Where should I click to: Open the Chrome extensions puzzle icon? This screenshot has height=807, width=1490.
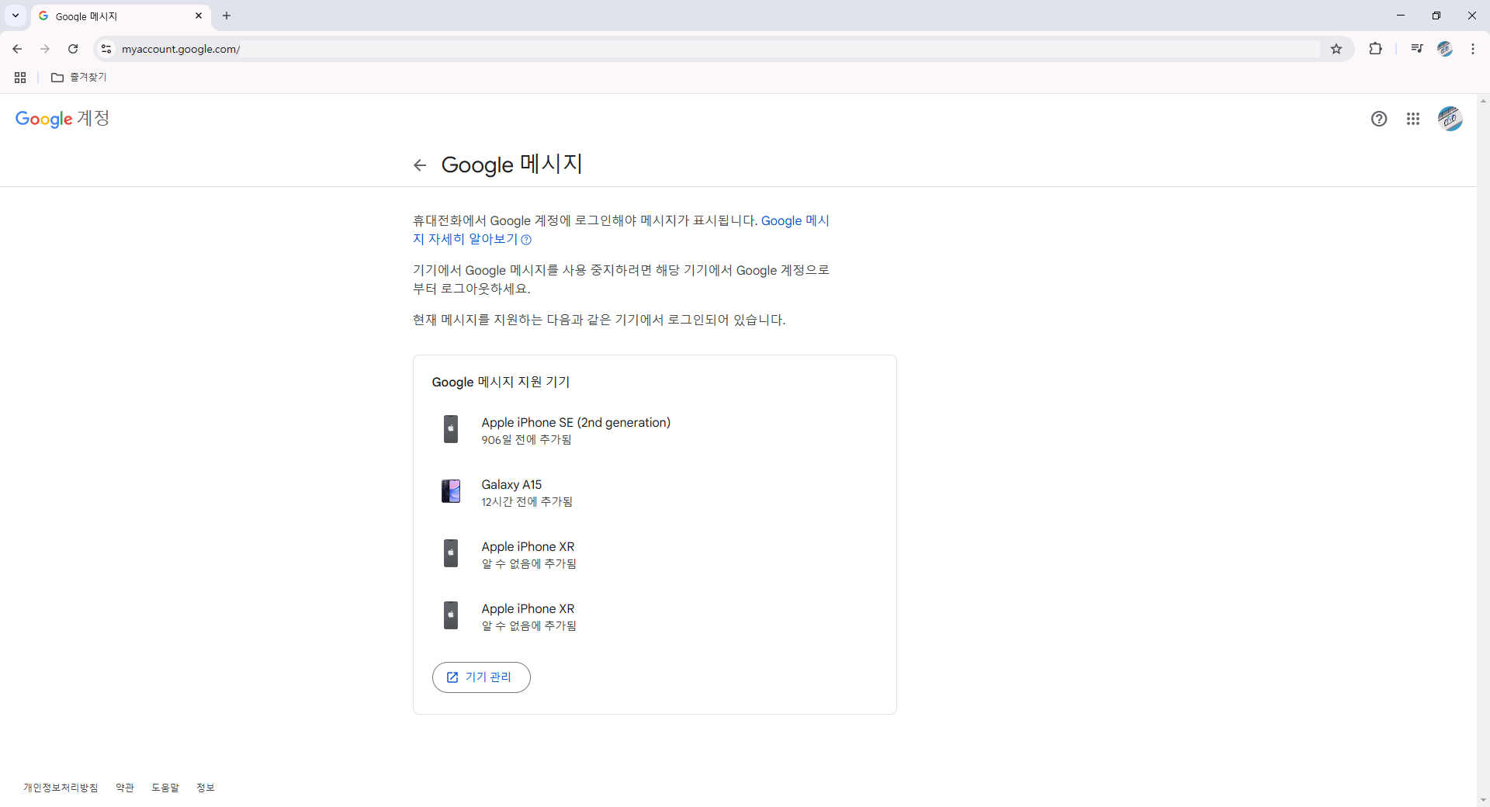pyautogui.click(x=1375, y=49)
